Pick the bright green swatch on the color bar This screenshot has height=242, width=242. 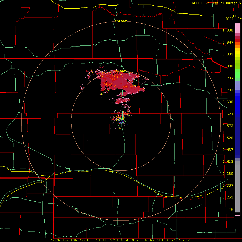[237, 73]
